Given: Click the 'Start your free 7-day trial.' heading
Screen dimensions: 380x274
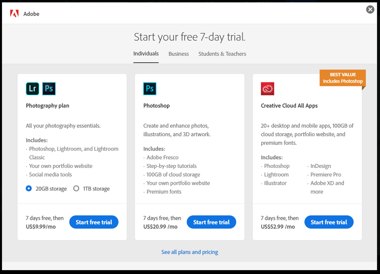Looking at the screenshot, I should 190,37.
